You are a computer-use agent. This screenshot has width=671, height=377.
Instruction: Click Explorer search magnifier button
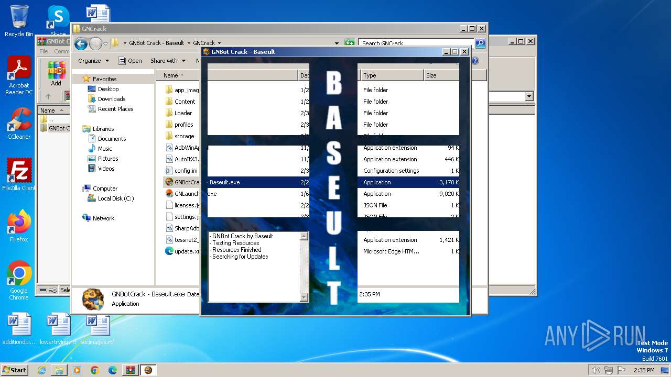click(480, 43)
